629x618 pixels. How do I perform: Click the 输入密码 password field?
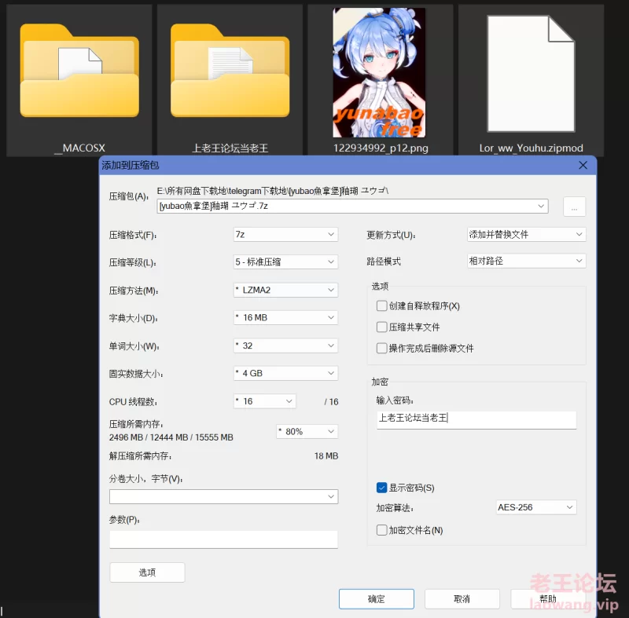(476, 419)
